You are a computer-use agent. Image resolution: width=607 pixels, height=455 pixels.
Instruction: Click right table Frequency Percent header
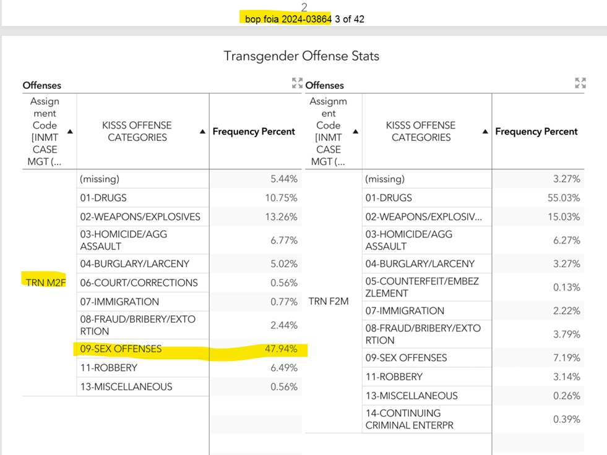[x=536, y=132]
